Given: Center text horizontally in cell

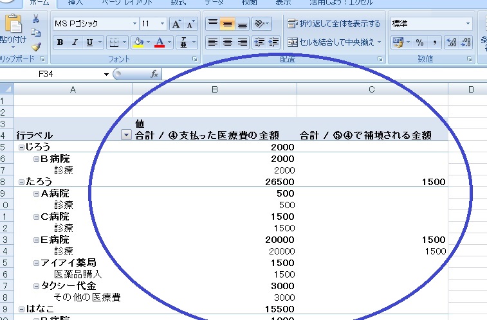Looking at the screenshot, I should coord(227,42).
